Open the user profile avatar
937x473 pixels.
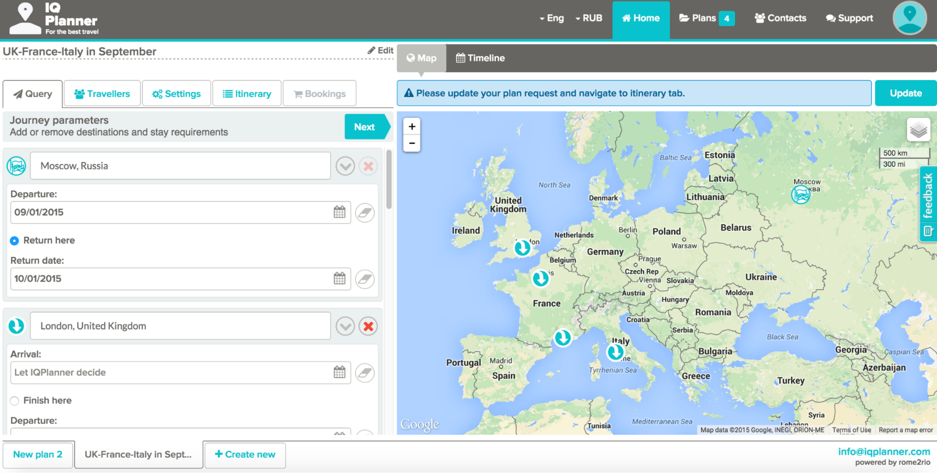click(910, 18)
